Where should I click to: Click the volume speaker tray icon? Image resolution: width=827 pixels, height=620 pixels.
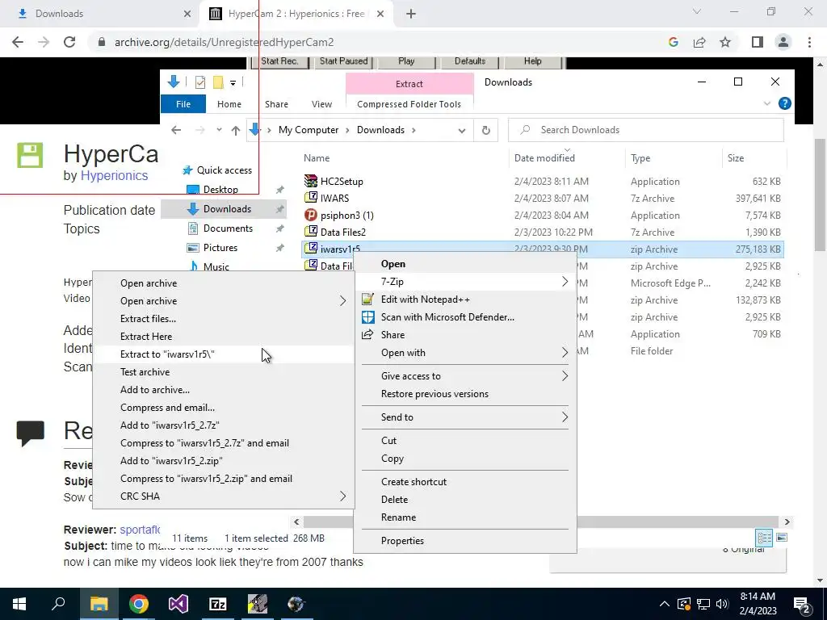click(x=723, y=604)
